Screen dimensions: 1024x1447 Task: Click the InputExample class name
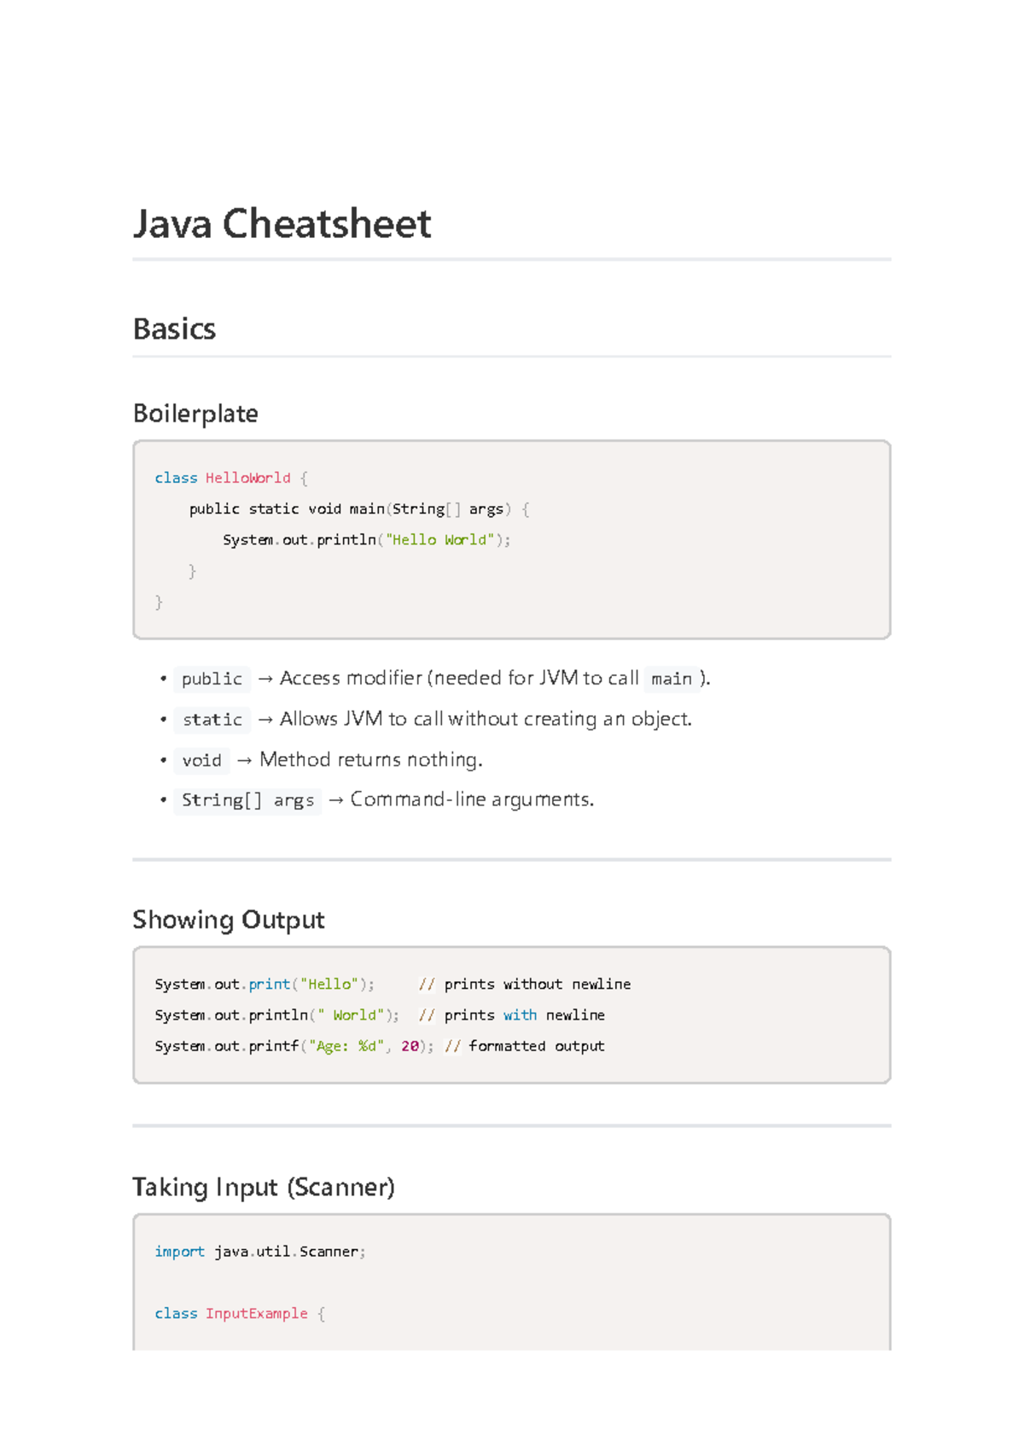coord(256,1314)
